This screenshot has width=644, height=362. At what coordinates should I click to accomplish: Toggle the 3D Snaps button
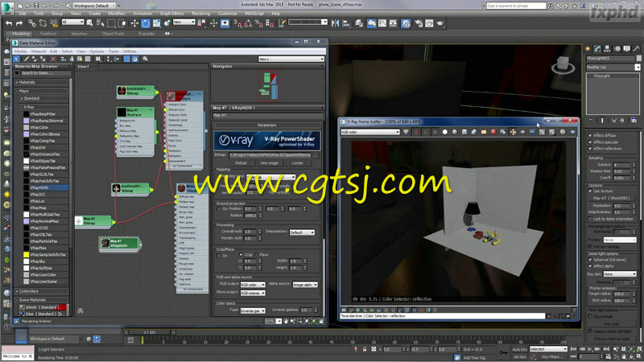(237, 23)
